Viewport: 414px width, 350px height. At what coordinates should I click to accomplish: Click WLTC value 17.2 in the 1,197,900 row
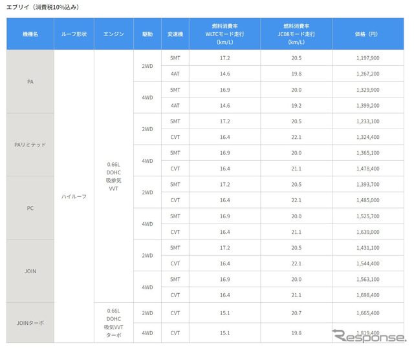(224, 58)
